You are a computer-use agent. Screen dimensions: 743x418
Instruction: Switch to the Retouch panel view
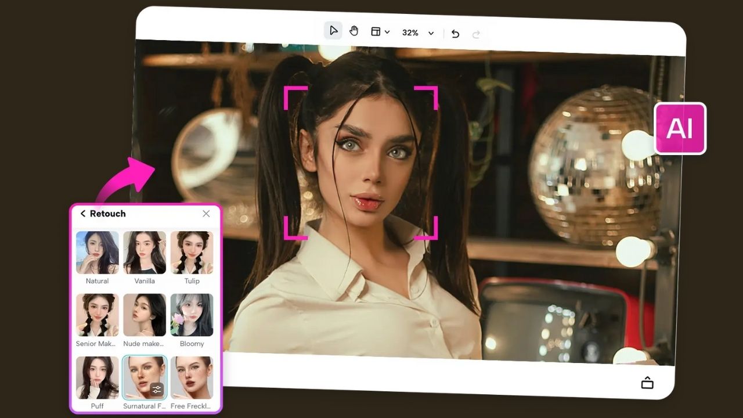(x=108, y=214)
